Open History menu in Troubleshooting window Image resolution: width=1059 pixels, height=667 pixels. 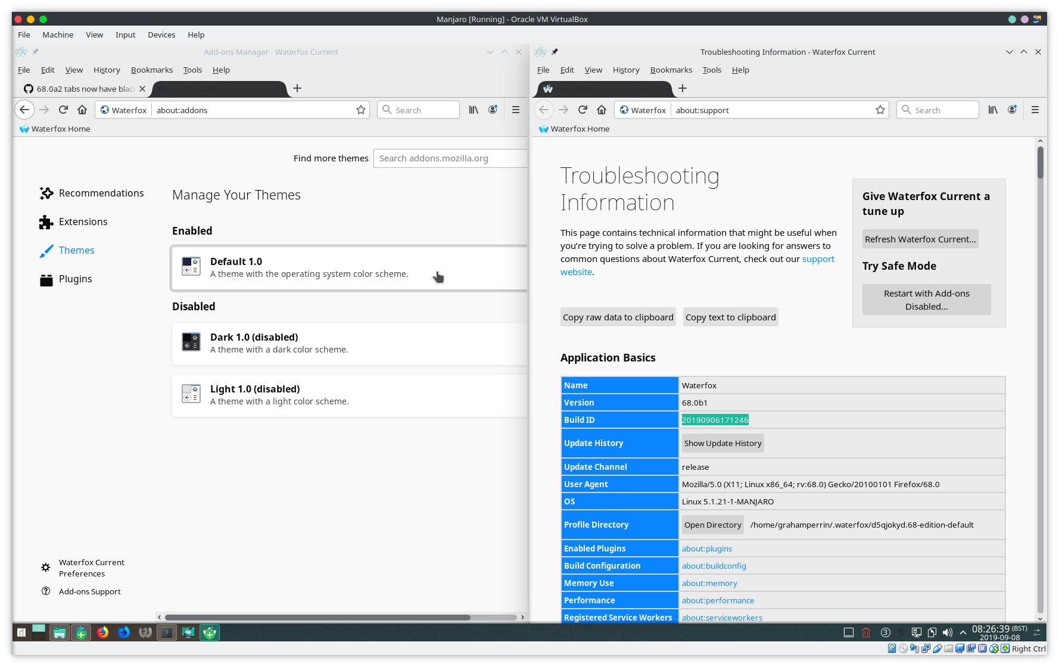[626, 70]
